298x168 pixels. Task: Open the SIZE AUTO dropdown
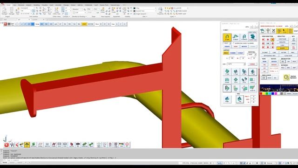click(x=236, y=64)
